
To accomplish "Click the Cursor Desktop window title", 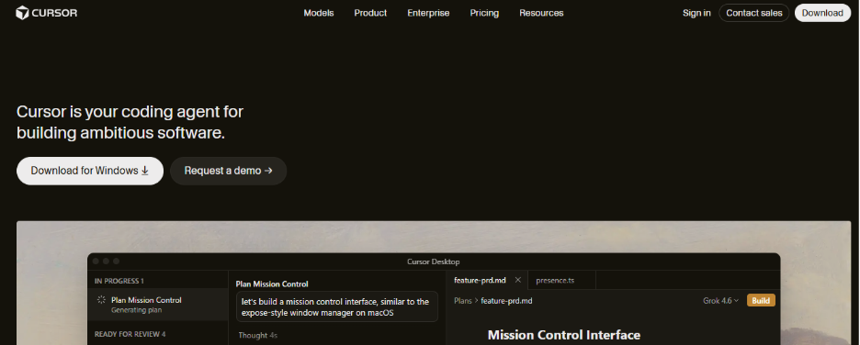I will [434, 262].
